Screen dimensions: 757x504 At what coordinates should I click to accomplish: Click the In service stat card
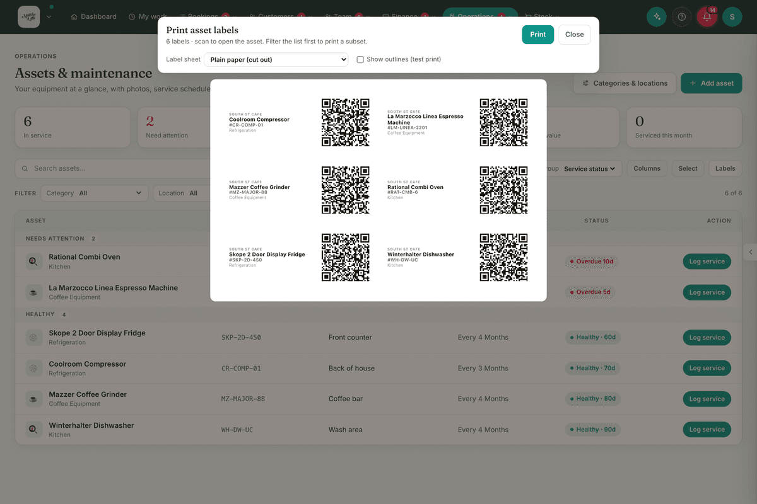(73, 127)
